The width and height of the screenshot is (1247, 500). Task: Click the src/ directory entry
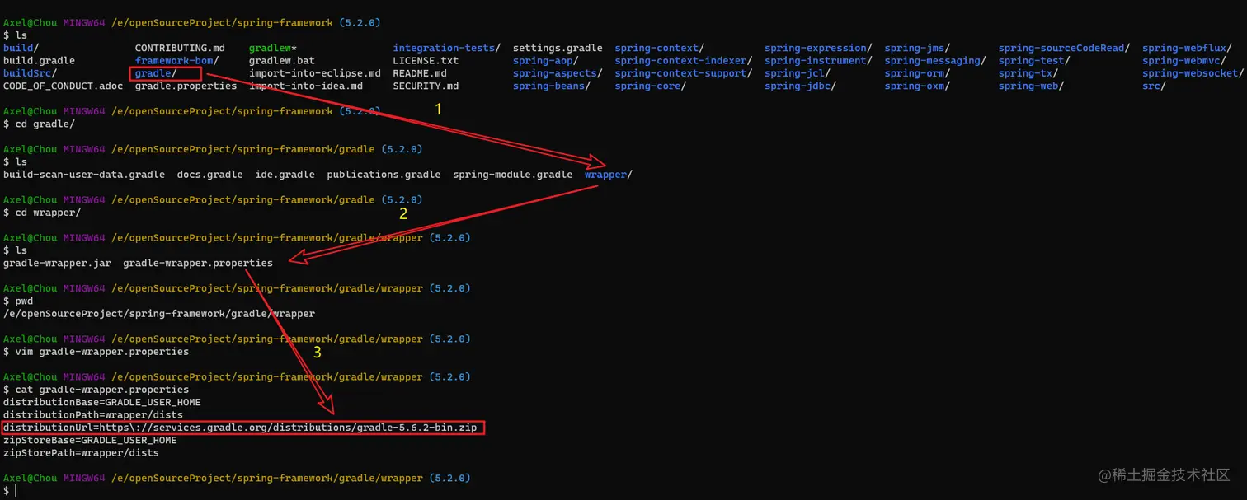[1154, 86]
